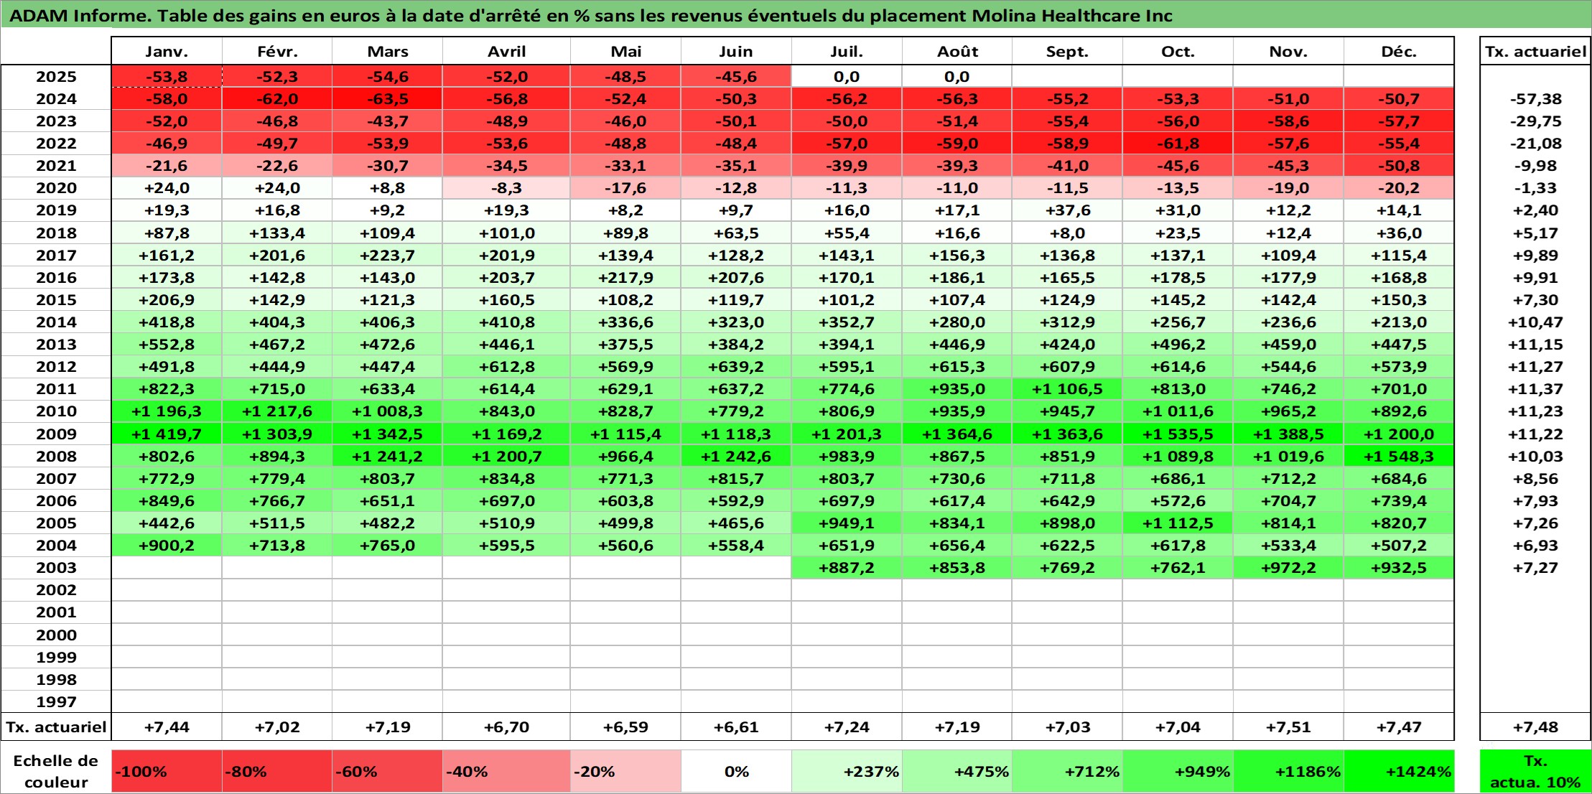Click the -60% color scale swatch
Viewport: 1592px width, 794px height.
coord(387,772)
